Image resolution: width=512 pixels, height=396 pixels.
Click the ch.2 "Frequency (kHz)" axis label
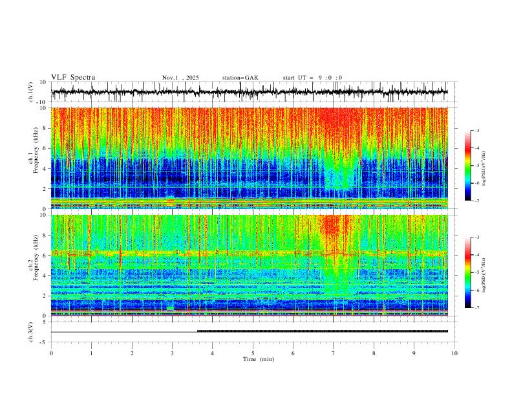(36, 258)
